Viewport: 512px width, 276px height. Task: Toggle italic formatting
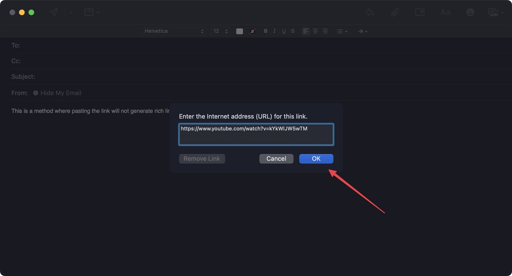[x=274, y=31]
